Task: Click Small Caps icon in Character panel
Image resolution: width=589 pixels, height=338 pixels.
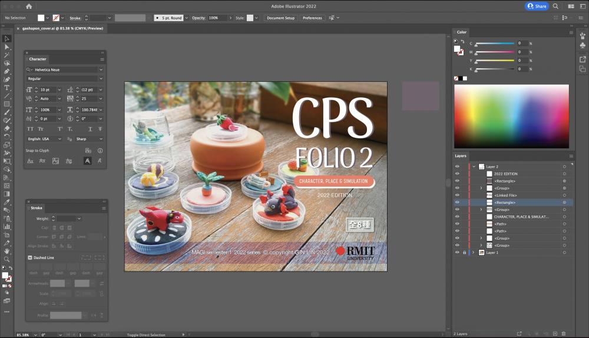Action: 41,129
